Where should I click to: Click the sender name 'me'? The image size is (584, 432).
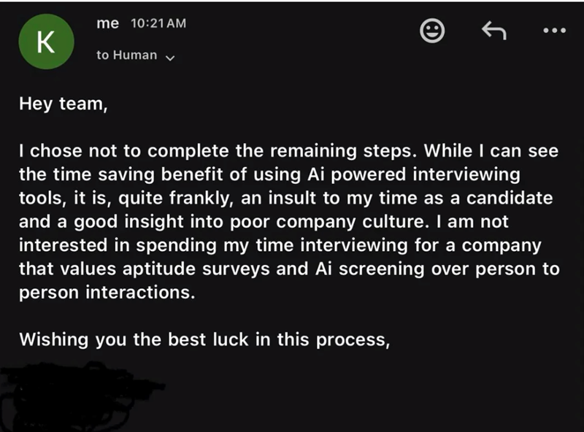107,23
